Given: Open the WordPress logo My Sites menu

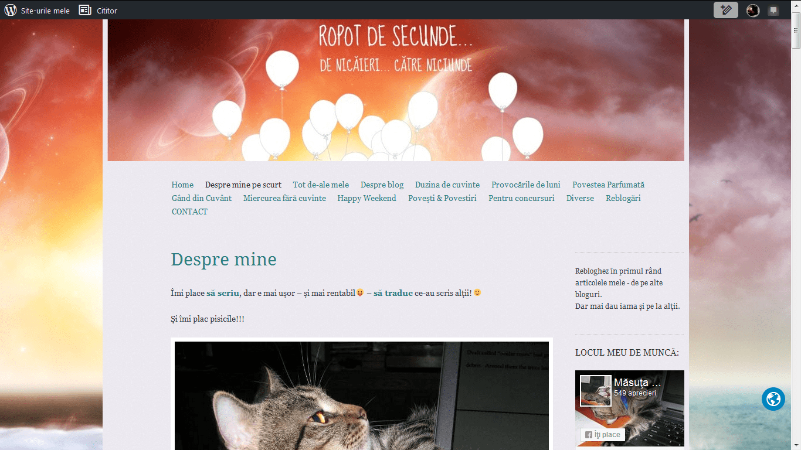Looking at the screenshot, I should 11,10.
